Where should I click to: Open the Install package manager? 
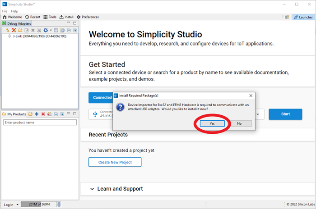(66, 17)
